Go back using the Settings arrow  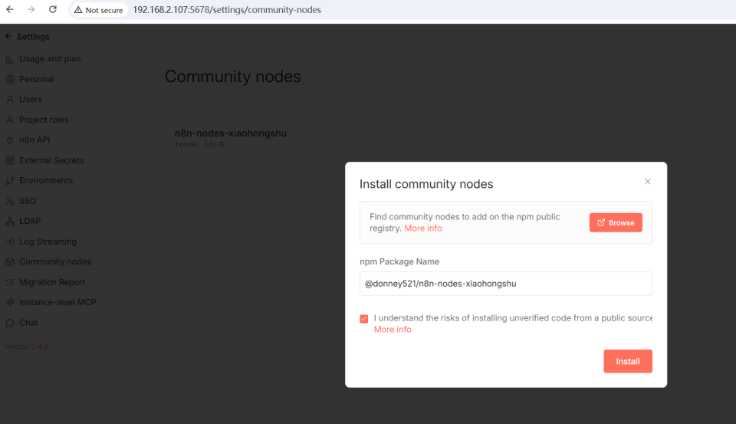click(8, 37)
